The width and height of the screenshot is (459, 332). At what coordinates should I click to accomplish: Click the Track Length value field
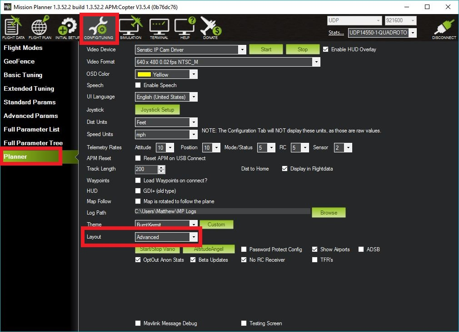pos(146,169)
